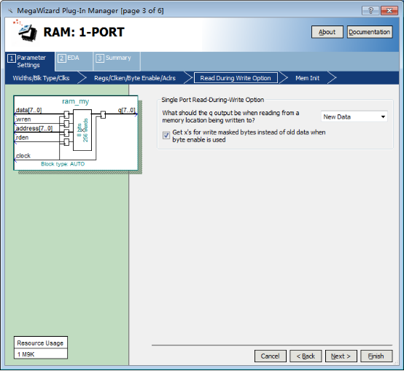Go to Regs/Clken/Byte Enable/Aclrs step
Screen dimensions: 404x371
click(135, 78)
